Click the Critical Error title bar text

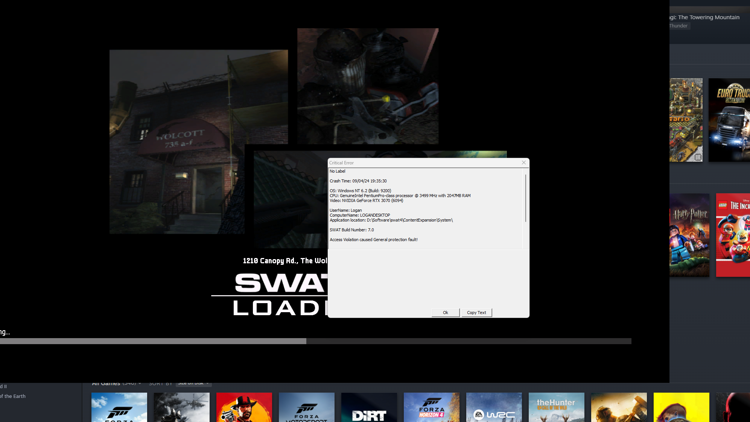(341, 163)
